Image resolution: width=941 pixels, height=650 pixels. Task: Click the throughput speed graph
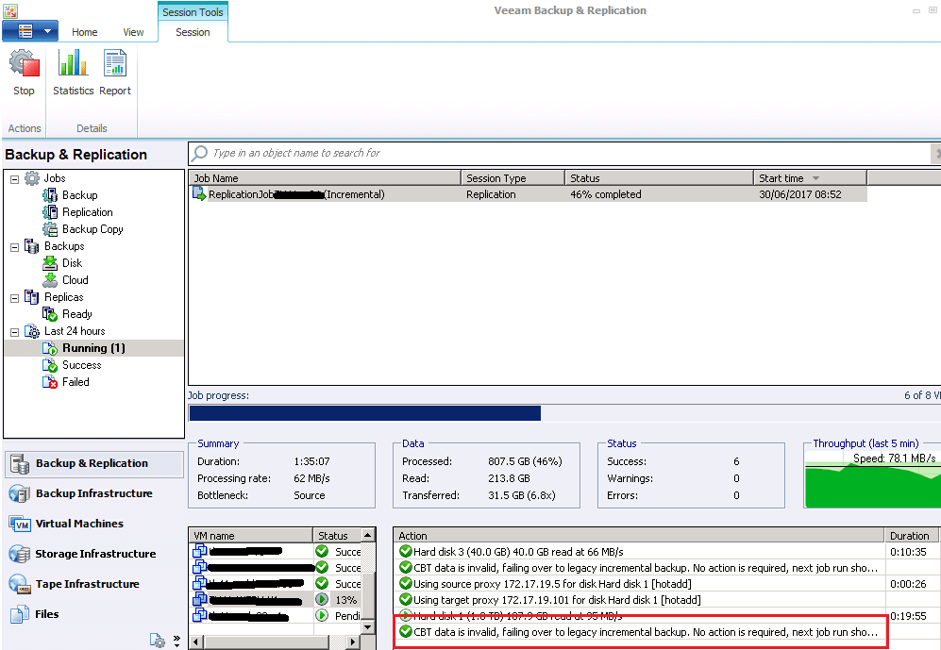click(x=873, y=479)
